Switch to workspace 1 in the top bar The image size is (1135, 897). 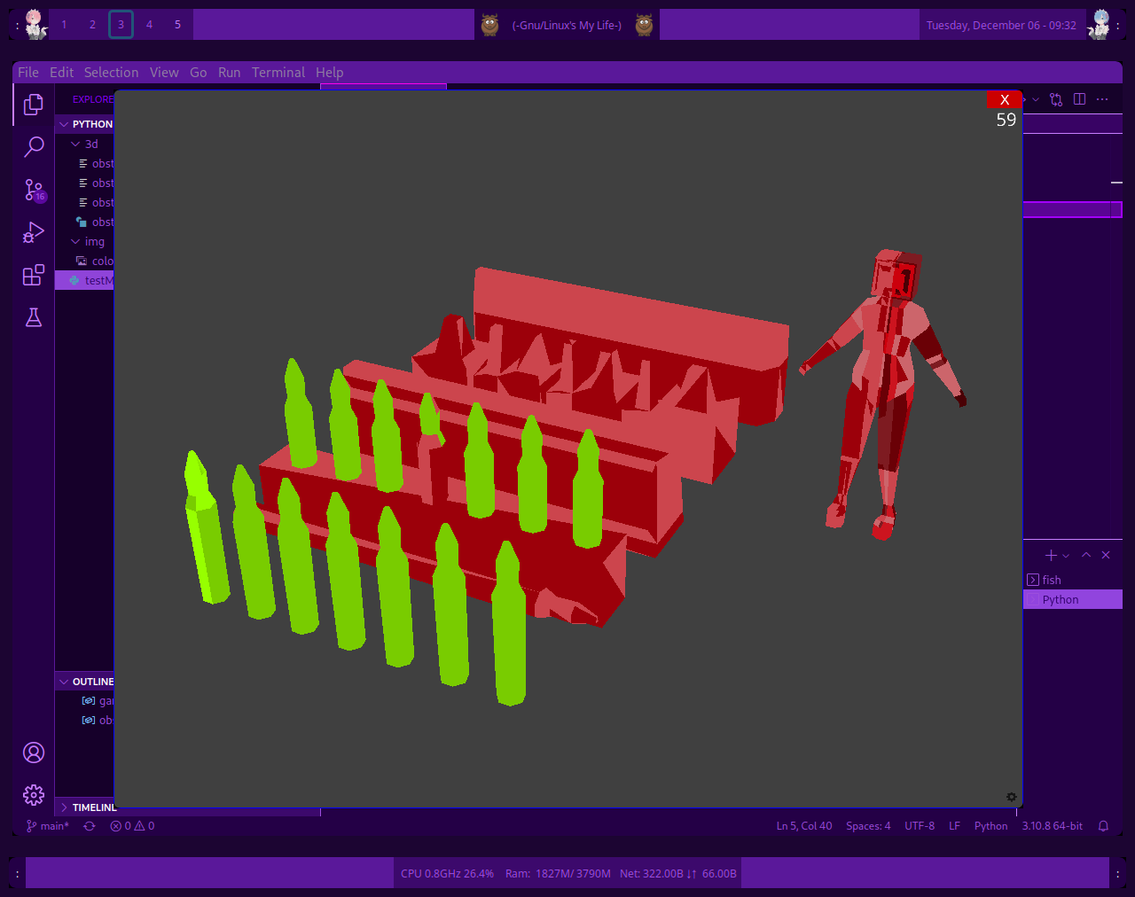coord(64,24)
